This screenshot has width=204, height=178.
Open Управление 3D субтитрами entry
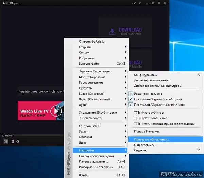coord(101,113)
